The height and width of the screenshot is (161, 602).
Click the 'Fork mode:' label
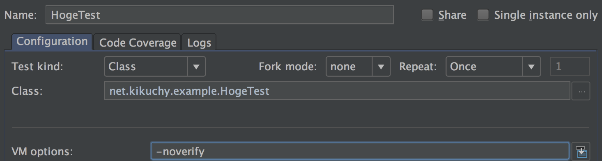point(288,67)
